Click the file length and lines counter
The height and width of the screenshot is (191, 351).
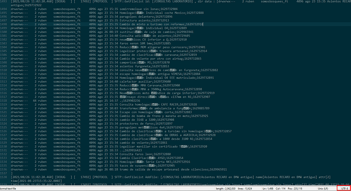(234, 188)
